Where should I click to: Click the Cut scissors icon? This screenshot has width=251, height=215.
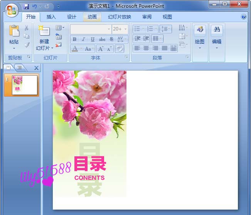(27, 28)
